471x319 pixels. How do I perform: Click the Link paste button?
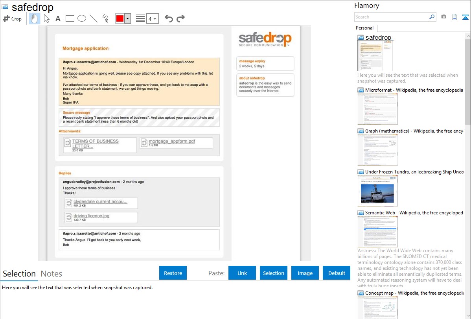tap(242, 273)
